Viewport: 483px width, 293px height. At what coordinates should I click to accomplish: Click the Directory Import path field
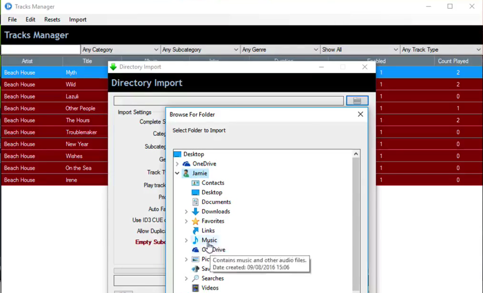(x=229, y=101)
